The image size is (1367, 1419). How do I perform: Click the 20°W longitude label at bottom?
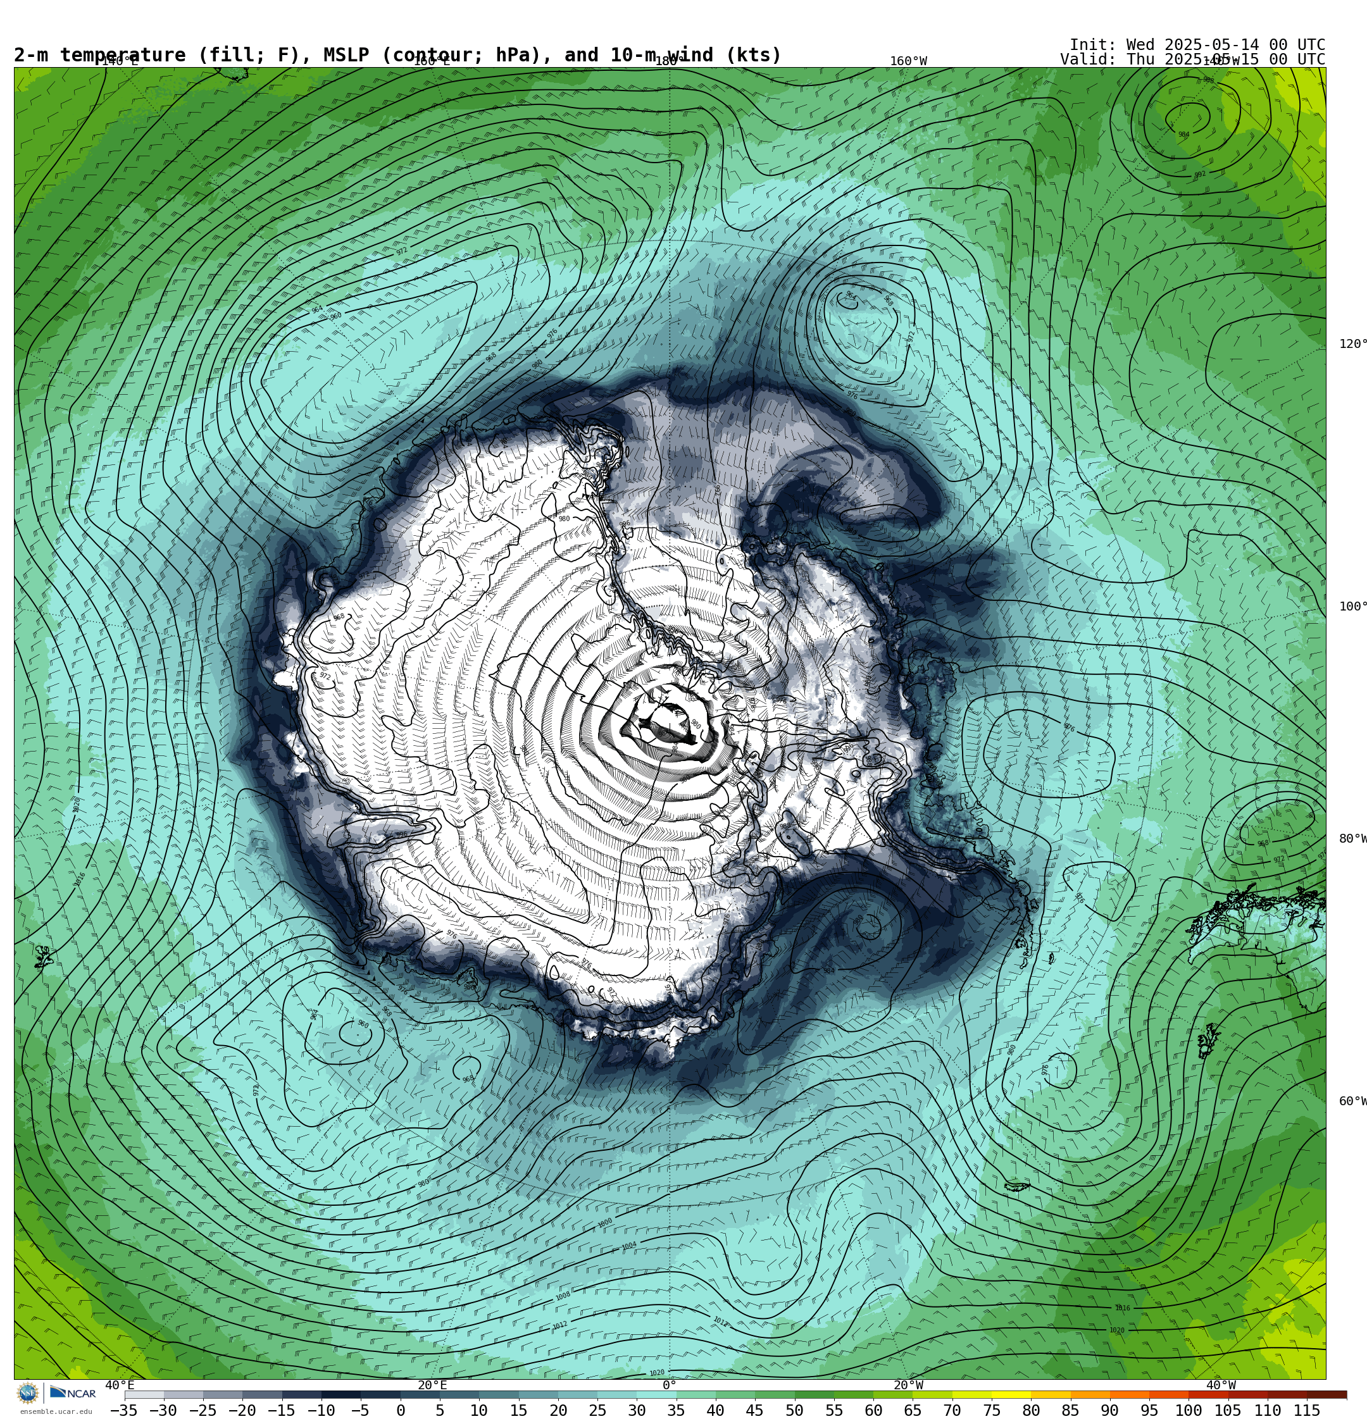click(x=908, y=1385)
